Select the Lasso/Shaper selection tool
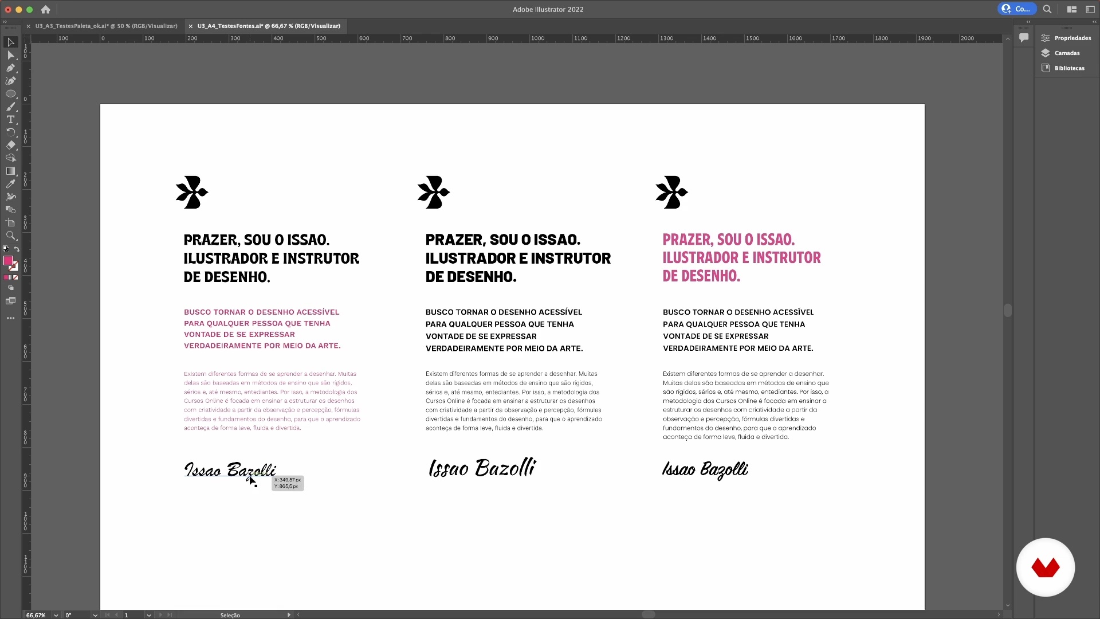 point(10,158)
